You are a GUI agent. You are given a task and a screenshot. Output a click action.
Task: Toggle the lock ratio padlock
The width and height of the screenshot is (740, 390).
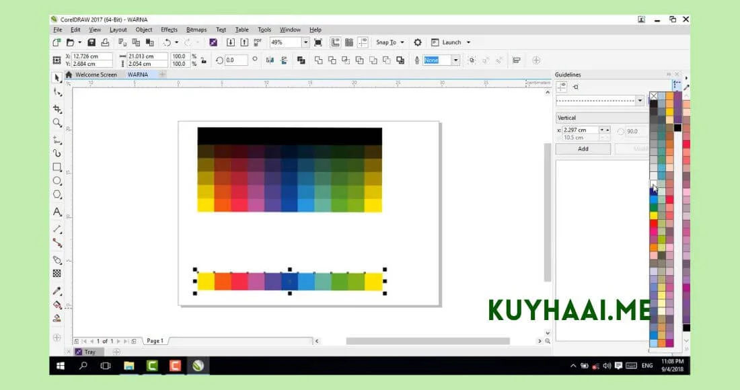click(203, 61)
